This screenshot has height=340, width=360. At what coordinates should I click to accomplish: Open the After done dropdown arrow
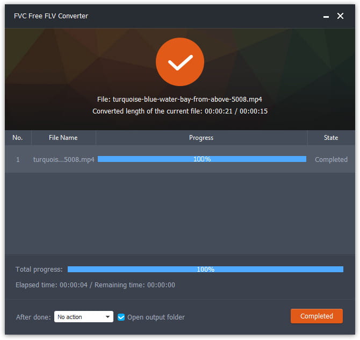tap(107, 317)
